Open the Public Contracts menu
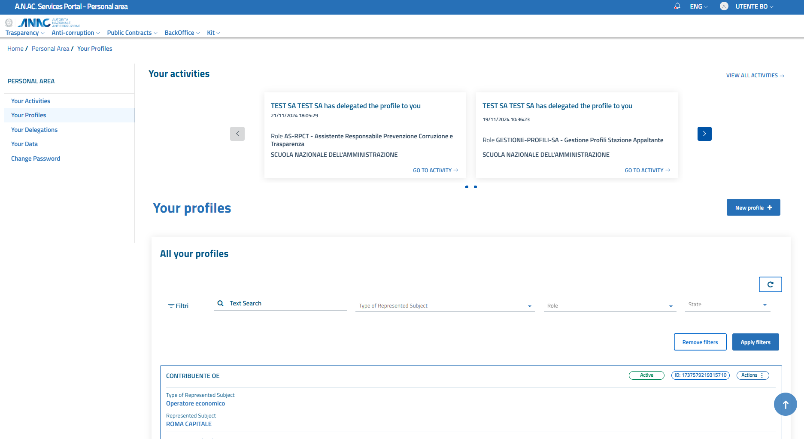 click(x=132, y=33)
